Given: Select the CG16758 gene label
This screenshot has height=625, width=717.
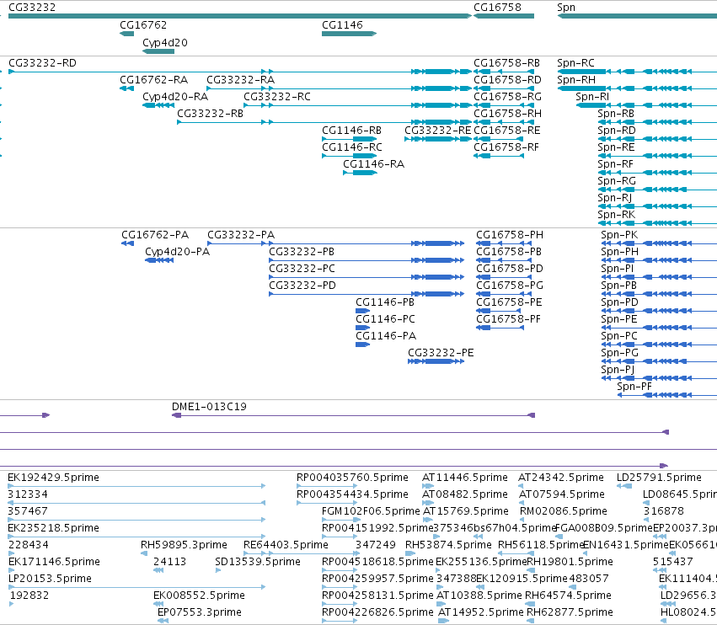Looking at the screenshot, I should click(x=497, y=8).
